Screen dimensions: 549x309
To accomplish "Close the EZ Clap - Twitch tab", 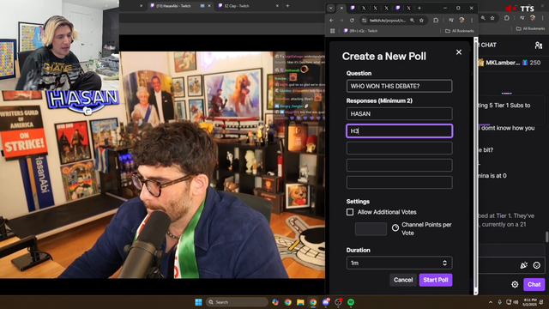I will pyautogui.click(x=277, y=6).
